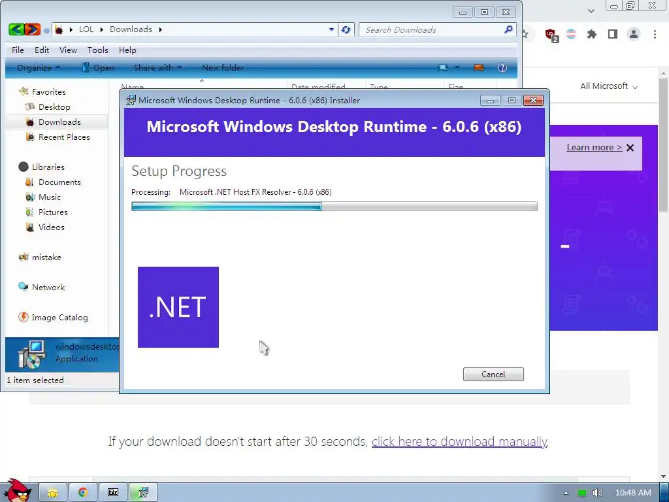
Task: Open the Explorer taskbar icon
Action: (x=53, y=493)
